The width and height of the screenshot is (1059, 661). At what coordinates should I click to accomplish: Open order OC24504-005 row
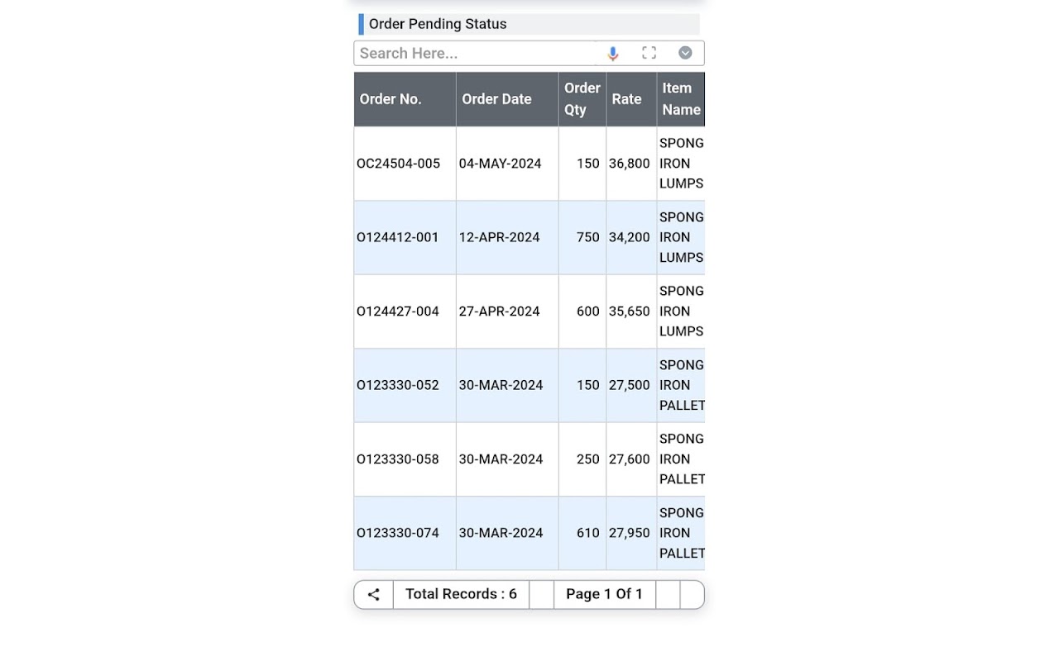[399, 164]
